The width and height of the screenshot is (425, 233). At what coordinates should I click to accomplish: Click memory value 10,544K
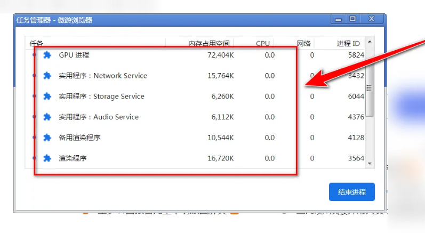point(220,138)
